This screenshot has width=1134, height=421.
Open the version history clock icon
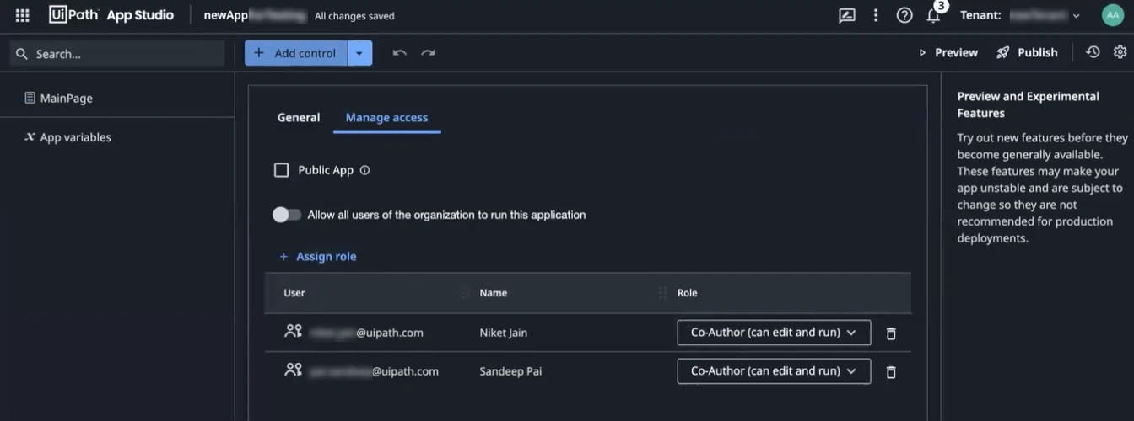point(1093,52)
